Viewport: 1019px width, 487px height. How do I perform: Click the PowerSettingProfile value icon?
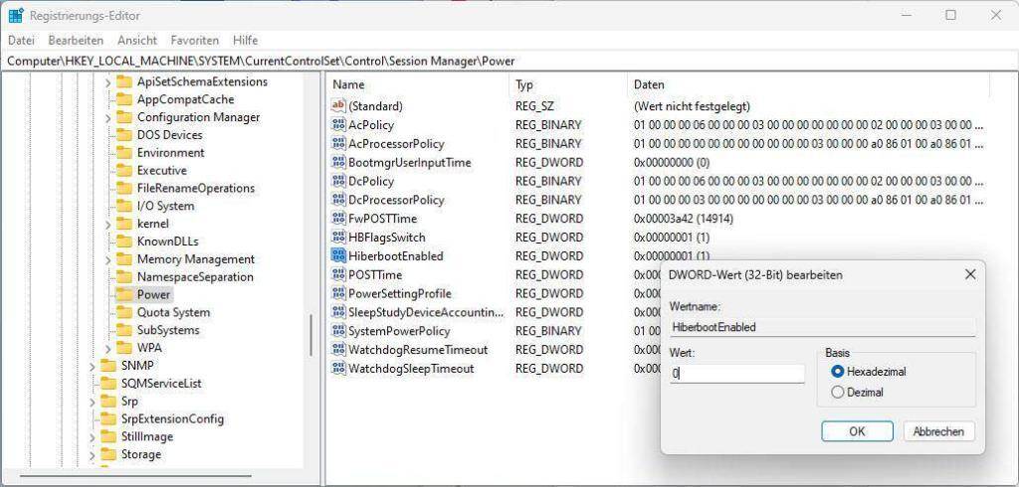click(x=338, y=293)
